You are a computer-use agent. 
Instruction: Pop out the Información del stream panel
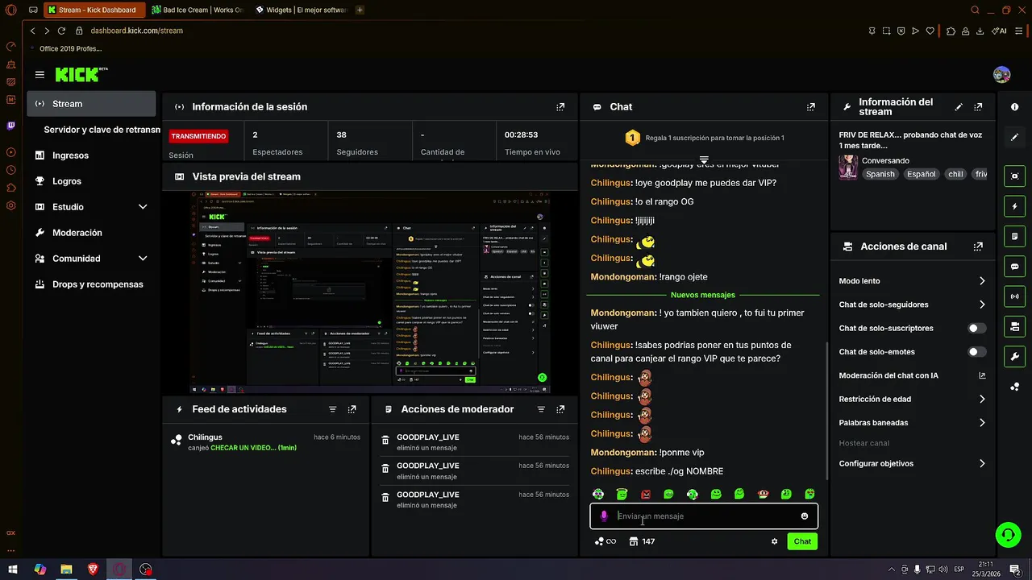(x=978, y=106)
